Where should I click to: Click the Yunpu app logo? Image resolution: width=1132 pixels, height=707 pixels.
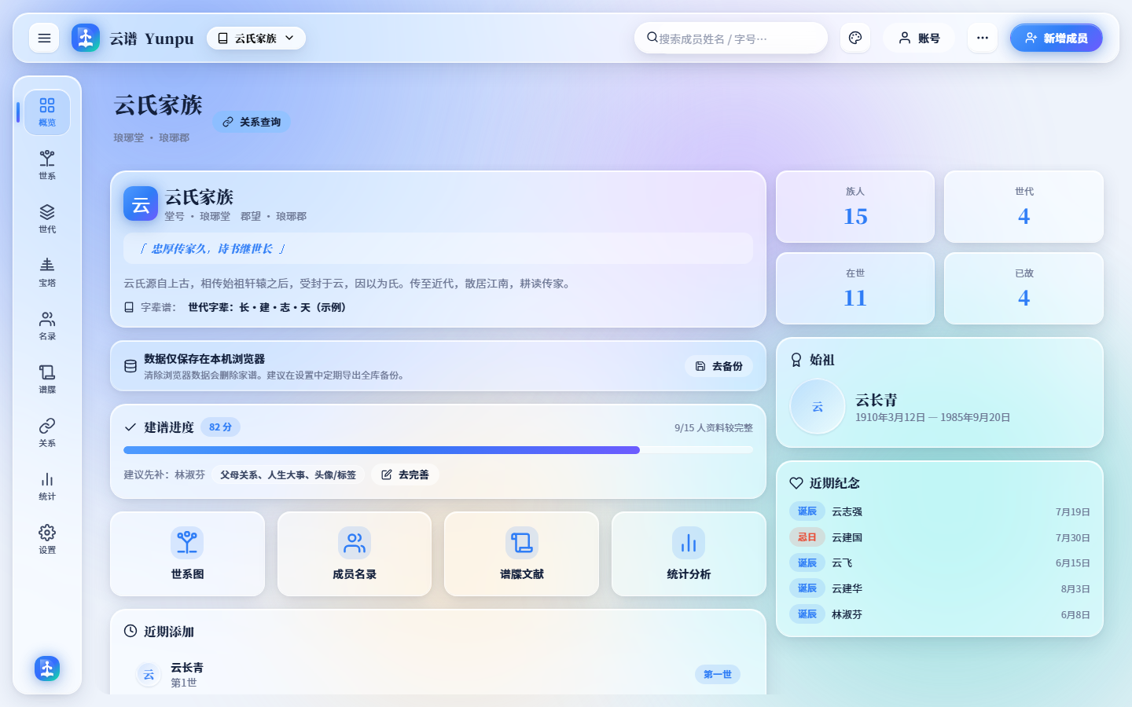pyautogui.click(x=86, y=38)
